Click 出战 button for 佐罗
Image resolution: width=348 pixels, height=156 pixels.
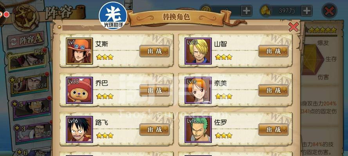click(273, 129)
